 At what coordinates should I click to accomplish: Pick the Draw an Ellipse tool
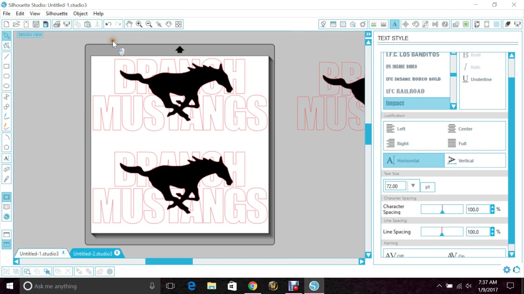click(x=7, y=86)
